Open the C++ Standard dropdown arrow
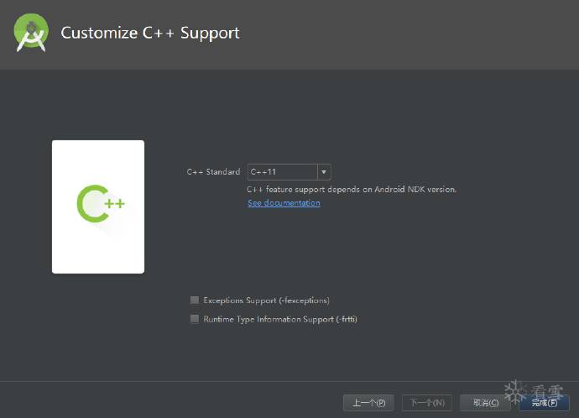This screenshot has height=418, width=579. tap(324, 172)
